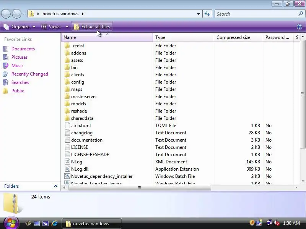Image resolution: width=306 pixels, height=229 pixels.
Task: Select the assets folder icon
Action: click(x=67, y=60)
